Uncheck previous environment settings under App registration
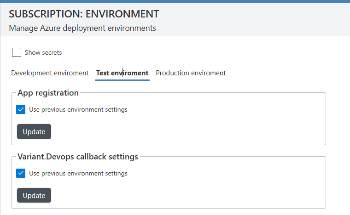 [x=21, y=109]
